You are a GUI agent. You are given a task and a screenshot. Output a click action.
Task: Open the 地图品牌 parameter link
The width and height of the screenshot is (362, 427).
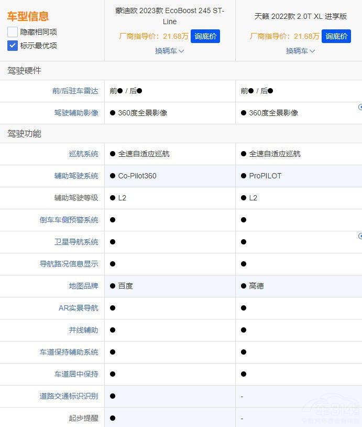[83, 286]
